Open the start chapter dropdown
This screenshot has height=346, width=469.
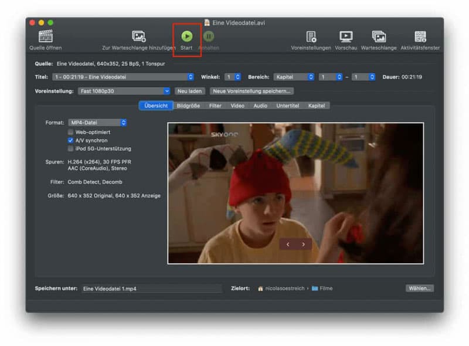(x=330, y=77)
